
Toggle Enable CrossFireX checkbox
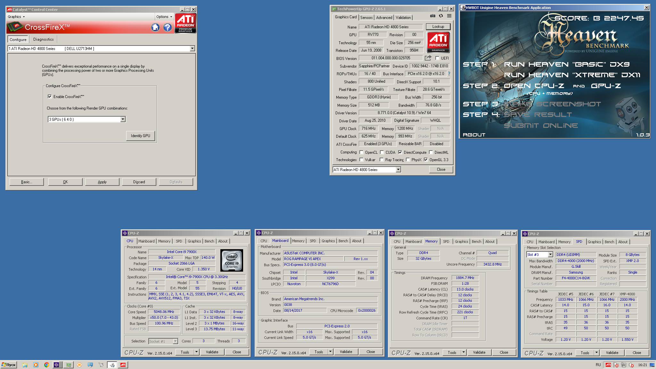pos(50,96)
